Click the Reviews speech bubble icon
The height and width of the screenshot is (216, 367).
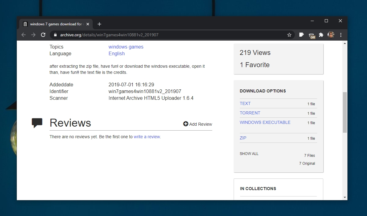pos(37,123)
